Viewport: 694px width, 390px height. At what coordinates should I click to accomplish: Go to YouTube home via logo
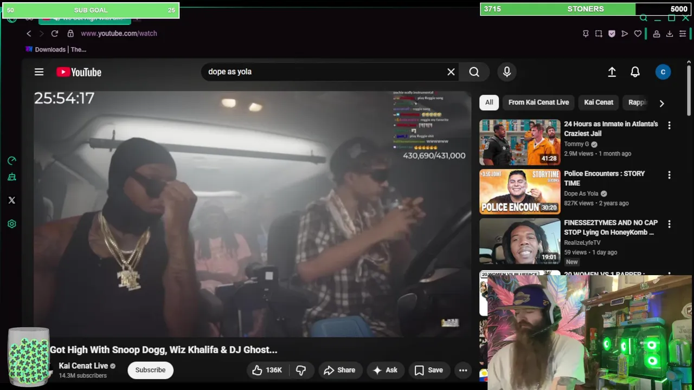click(x=79, y=72)
